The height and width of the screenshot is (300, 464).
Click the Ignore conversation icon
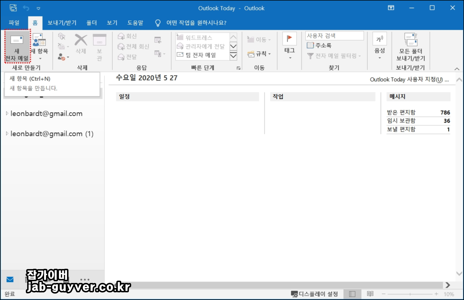coord(62,36)
